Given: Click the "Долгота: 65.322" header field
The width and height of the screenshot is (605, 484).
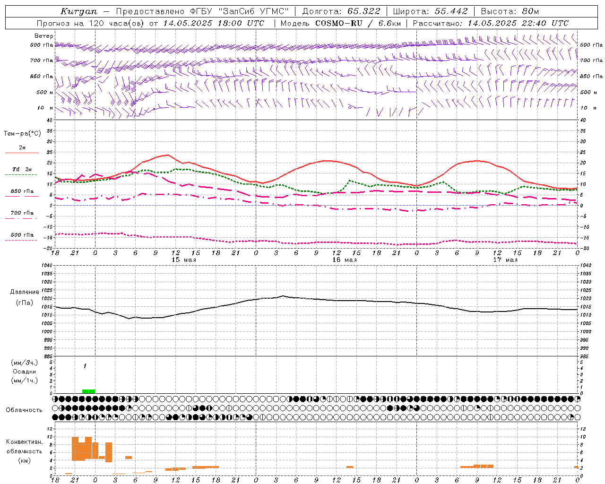Looking at the screenshot, I should coord(340,11).
